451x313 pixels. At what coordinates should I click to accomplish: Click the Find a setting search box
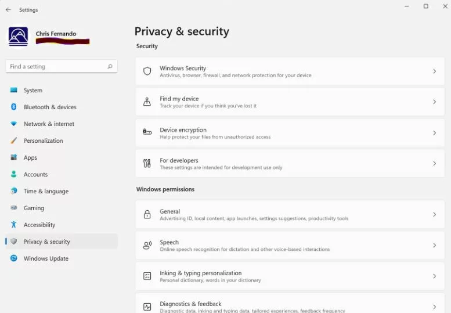pos(62,66)
